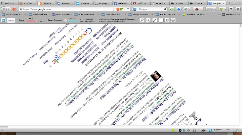Click the browser forward arrow button
The image size is (242, 135).
click(x=9, y=9)
